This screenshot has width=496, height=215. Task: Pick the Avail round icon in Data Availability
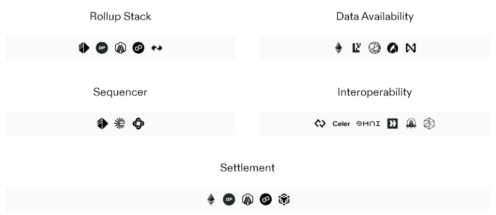[x=392, y=48]
